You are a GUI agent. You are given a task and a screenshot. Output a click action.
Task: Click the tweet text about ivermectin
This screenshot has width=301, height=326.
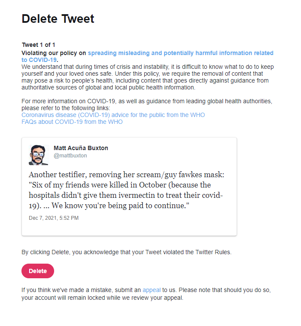coord(126,190)
